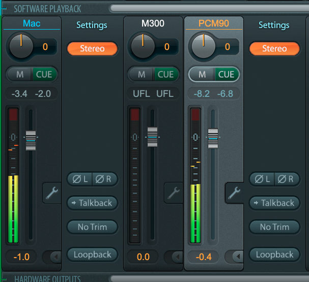Click the M300 UFL level readout

pos(153,93)
